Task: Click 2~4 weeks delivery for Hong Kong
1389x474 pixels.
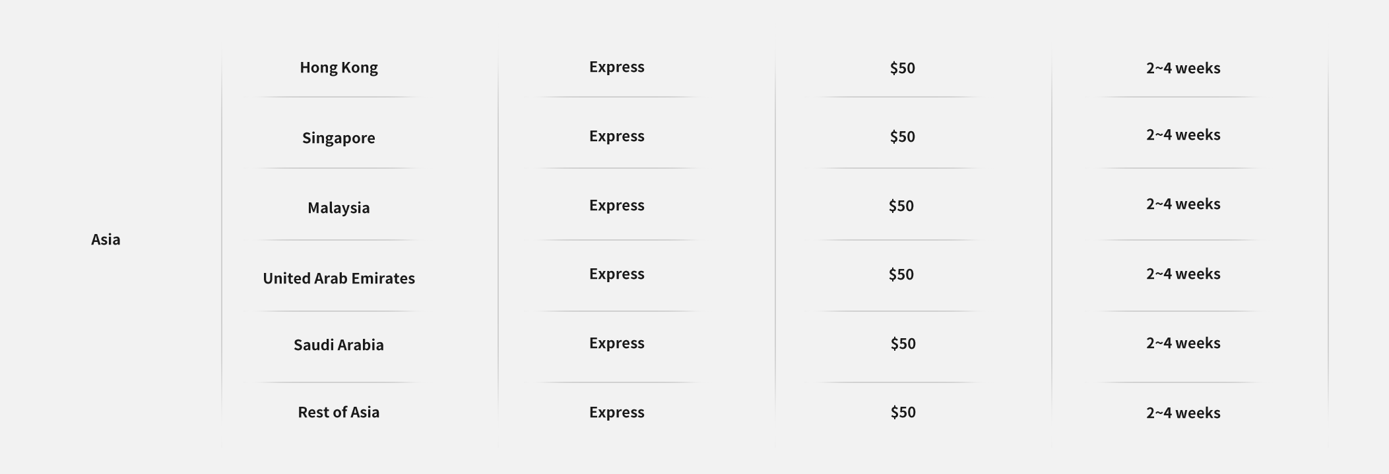Action: (x=1183, y=68)
